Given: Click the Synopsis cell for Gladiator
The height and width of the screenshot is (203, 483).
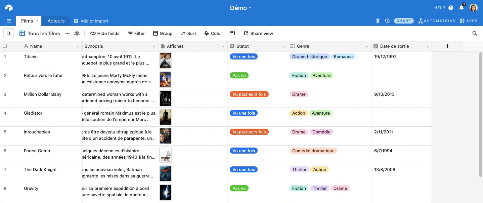Looking at the screenshot, I should pos(120,117).
